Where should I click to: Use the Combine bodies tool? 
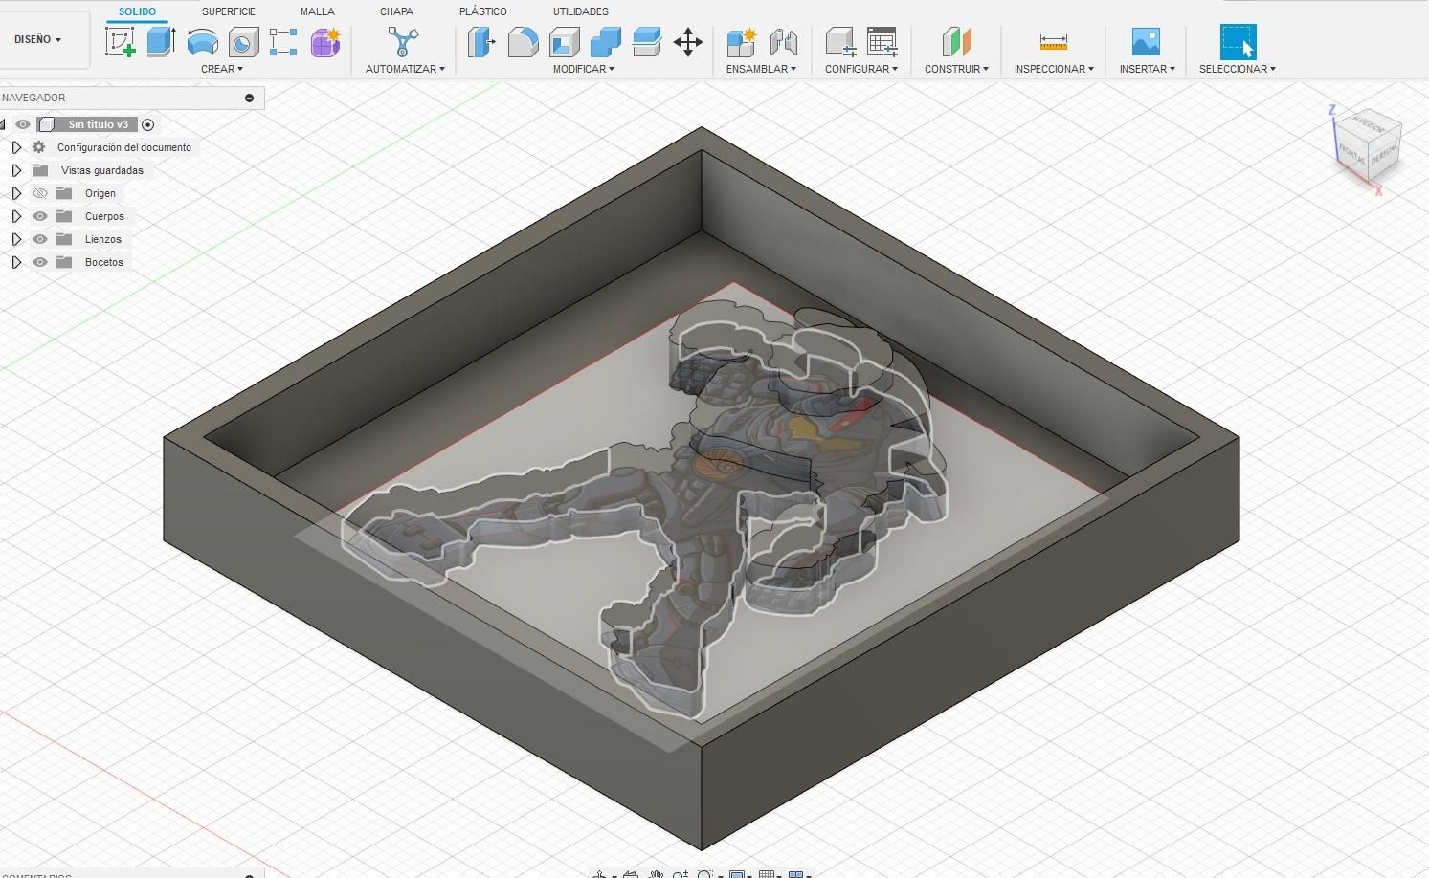click(606, 42)
